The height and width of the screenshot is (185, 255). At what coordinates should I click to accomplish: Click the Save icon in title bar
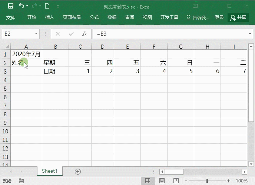coord(11,6)
